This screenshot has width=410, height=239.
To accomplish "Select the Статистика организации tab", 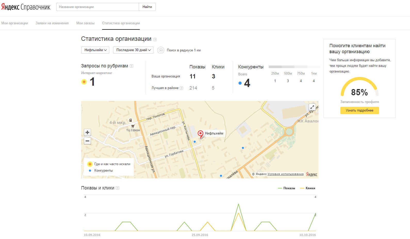I will click(x=121, y=23).
